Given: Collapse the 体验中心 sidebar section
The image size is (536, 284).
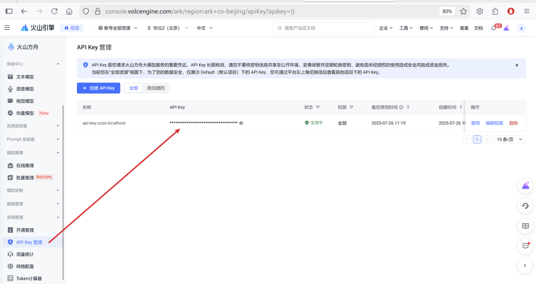Looking at the screenshot, I should tap(33, 64).
